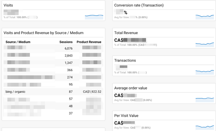
Task: Open the Average order value widget title
Action: click(131, 88)
